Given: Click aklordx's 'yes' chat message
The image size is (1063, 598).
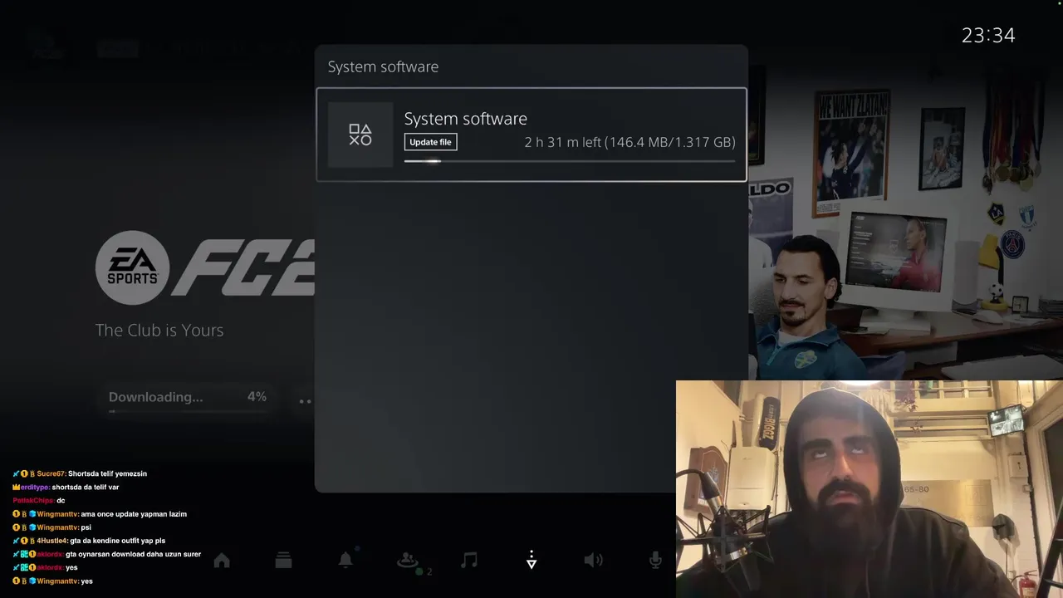Looking at the screenshot, I should click(x=45, y=567).
